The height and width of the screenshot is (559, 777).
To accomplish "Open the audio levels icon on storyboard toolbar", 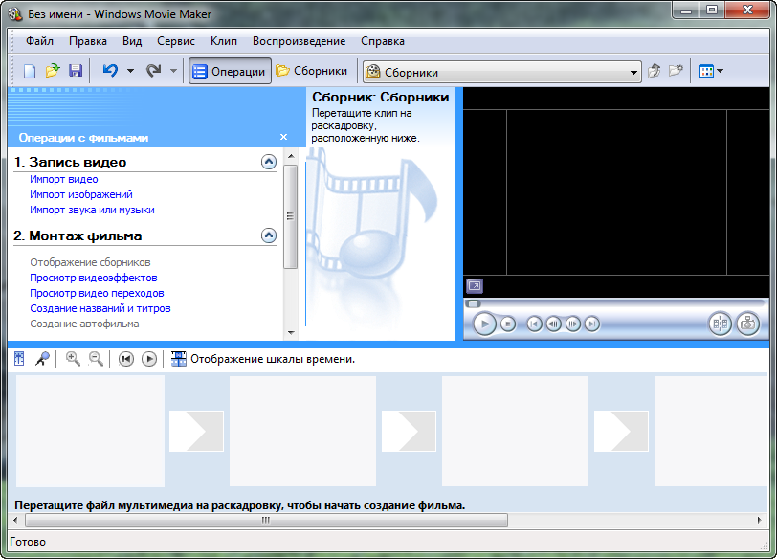I will pyautogui.click(x=19, y=358).
